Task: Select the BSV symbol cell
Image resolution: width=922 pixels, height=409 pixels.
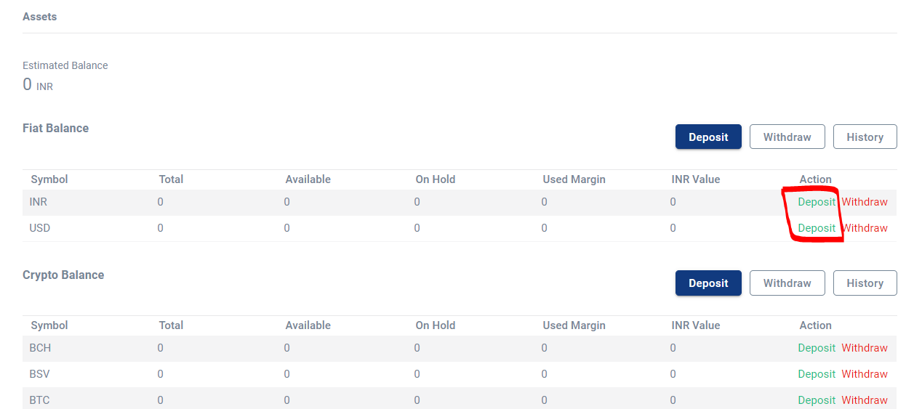Action: [x=40, y=374]
